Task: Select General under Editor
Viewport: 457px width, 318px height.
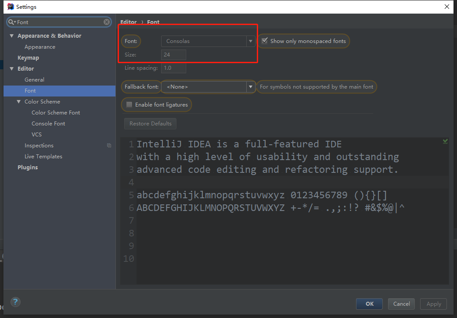Action: click(34, 80)
